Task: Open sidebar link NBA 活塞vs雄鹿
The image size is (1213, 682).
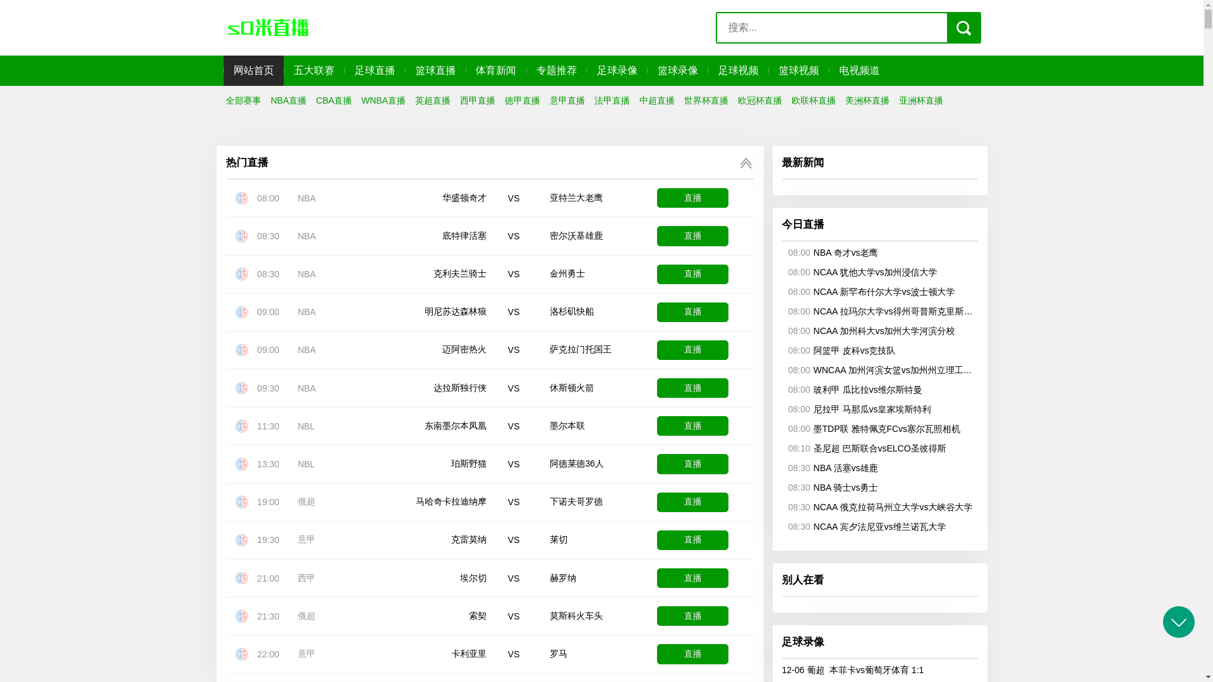Action: point(845,468)
